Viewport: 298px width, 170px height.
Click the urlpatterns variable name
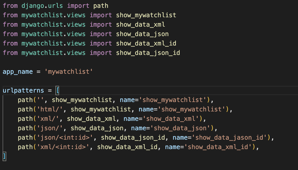tap(24, 90)
